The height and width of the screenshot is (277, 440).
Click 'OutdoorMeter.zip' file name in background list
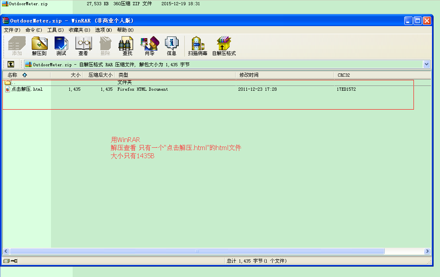point(29,4)
